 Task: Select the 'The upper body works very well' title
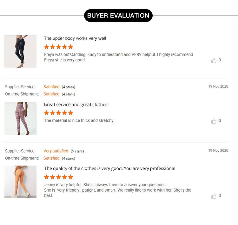[75, 38]
